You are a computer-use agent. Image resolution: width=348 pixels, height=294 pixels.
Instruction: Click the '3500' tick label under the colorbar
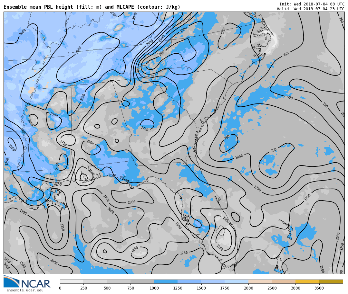[319, 288]
